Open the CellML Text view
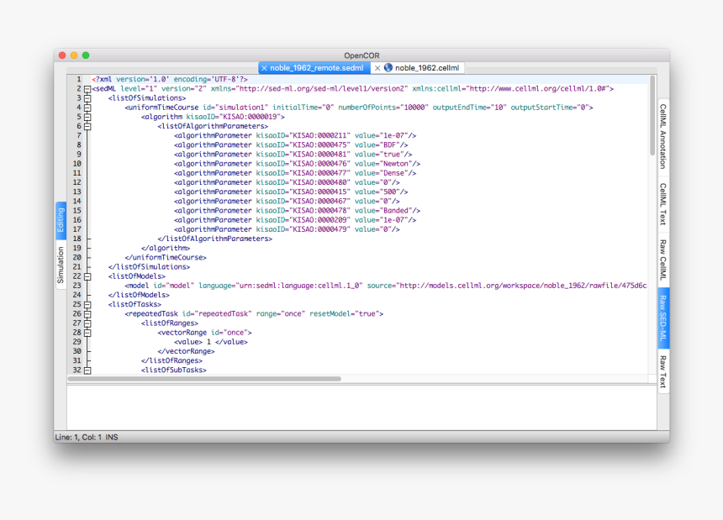Screen dimensions: 723x520 point(662,203)
